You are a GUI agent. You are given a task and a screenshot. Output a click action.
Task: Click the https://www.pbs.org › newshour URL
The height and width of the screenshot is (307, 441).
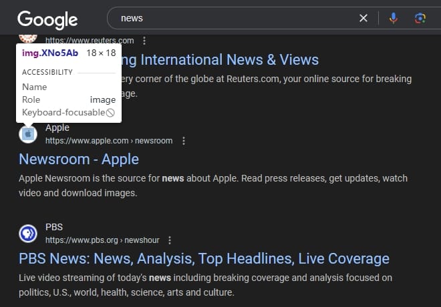click(x=102, y=240)
